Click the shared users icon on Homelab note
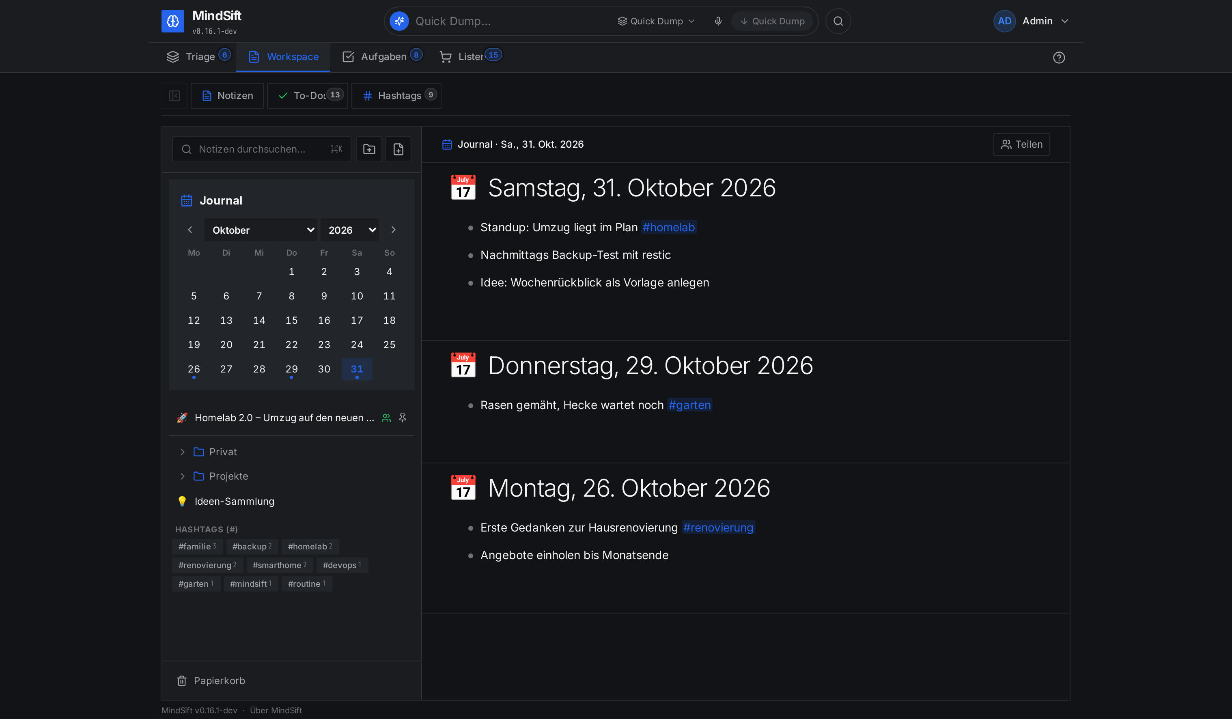 coord(386,418)
